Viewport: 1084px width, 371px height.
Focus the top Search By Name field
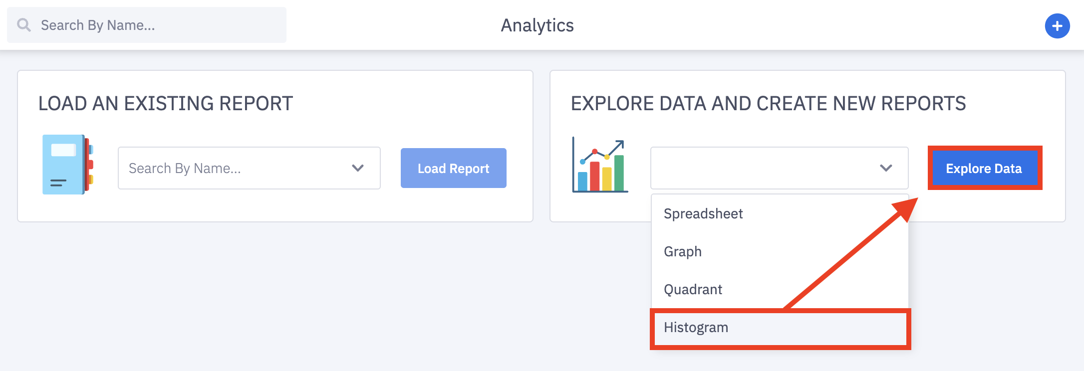point(147,25)
